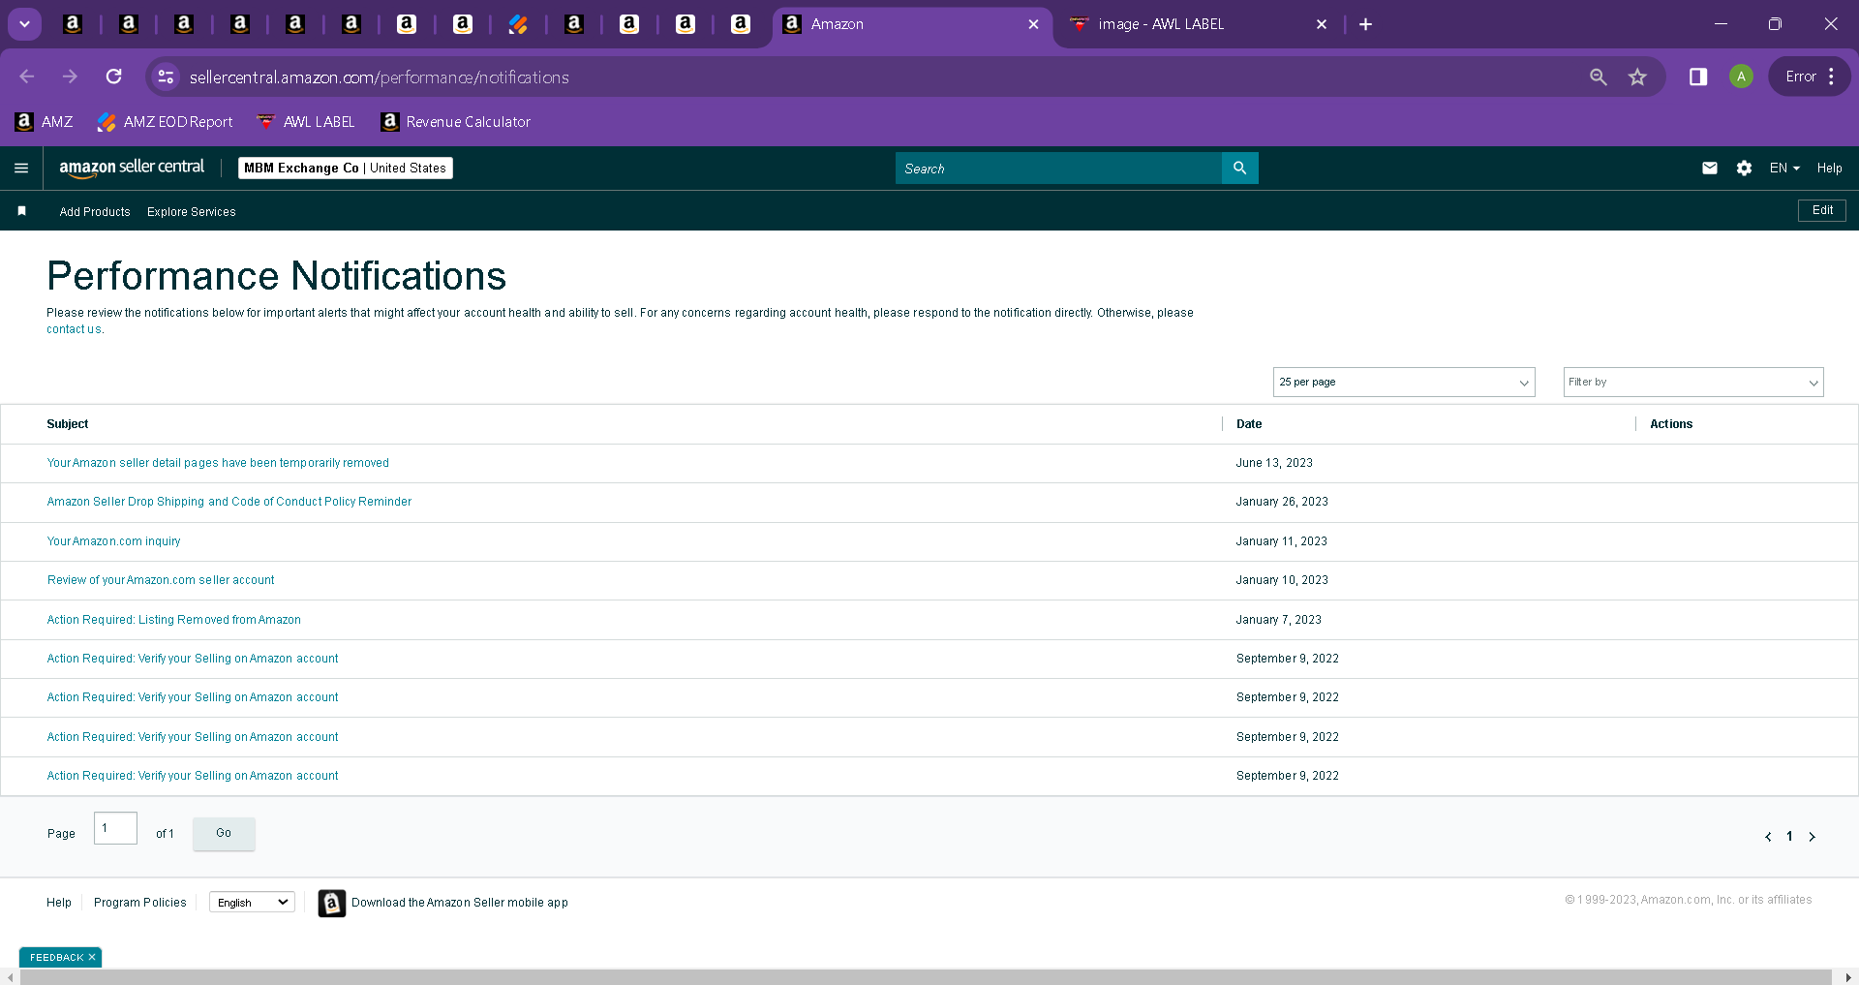Image resolution: width=1859 pixels, height=985 pixels.
Task: Open the Seller Central hamburger menu
Action: click(21, 168)
